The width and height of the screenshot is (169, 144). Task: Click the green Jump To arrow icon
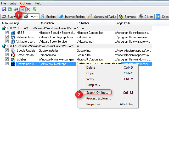pyautogui.click(x=34, y=9)
